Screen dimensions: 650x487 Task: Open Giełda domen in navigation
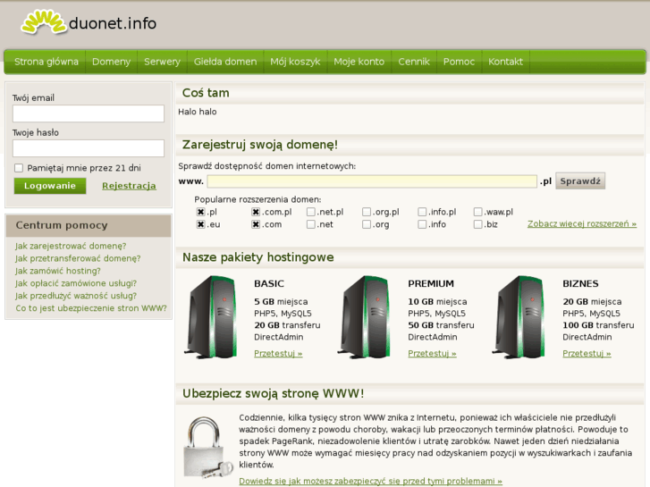click(x=225, y=62)
